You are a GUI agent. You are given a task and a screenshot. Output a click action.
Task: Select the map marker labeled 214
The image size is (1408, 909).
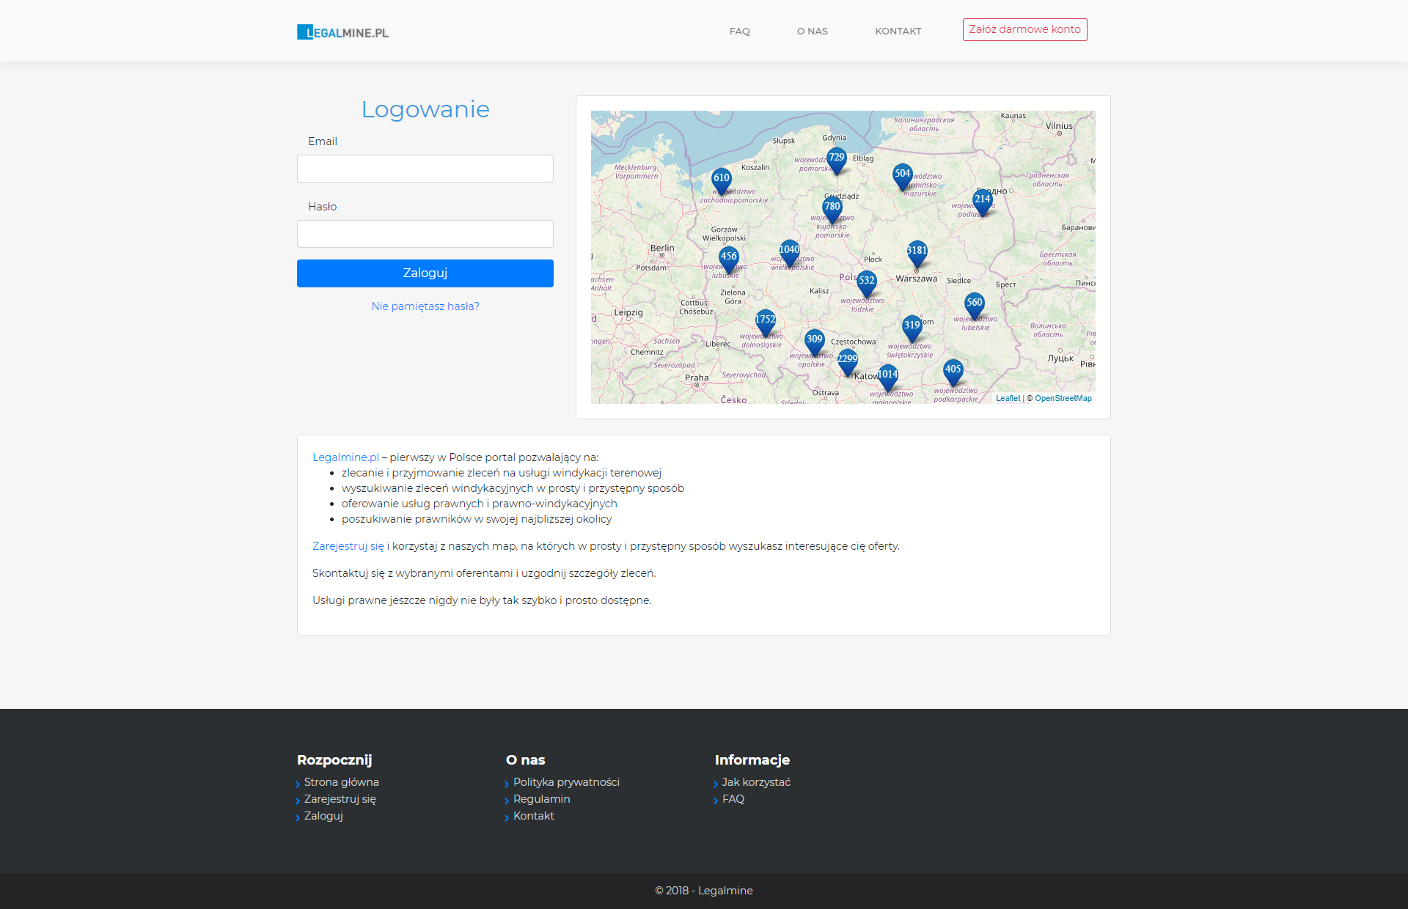[x=982, y=200]
